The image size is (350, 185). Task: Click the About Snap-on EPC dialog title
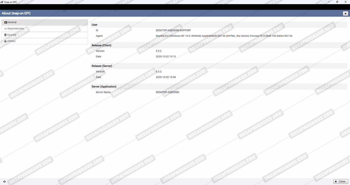click(x=16, y=13)
